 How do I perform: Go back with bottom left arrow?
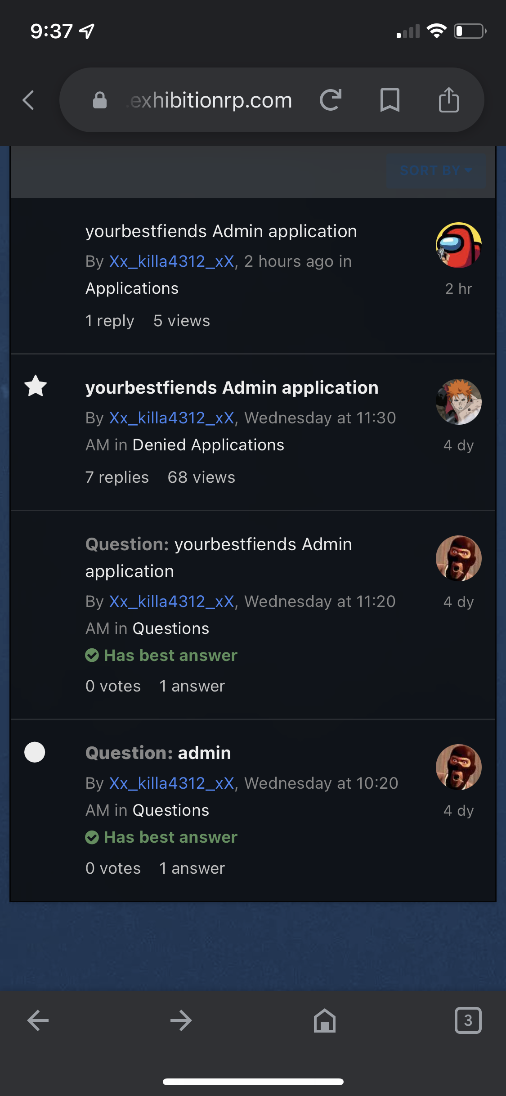pos(38,1020)
